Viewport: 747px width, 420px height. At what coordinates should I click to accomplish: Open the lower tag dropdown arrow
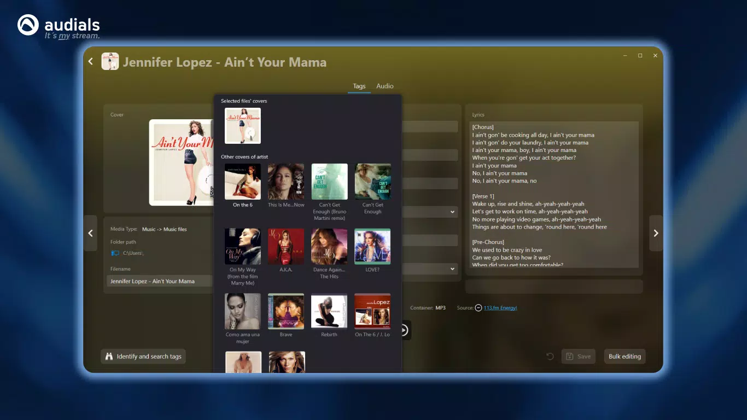pyautogui.click(x=452, y=269)
